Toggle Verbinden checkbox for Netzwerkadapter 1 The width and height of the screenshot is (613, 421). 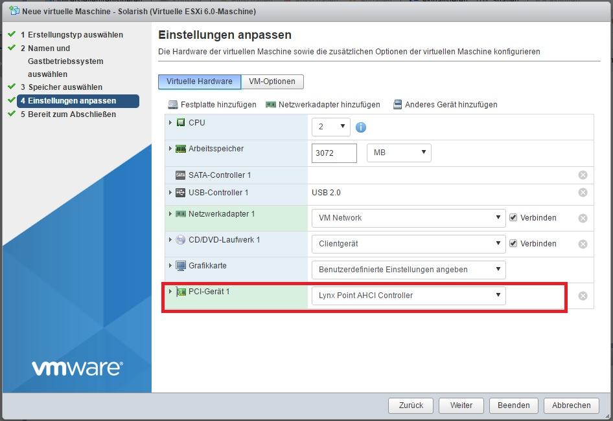coord(513,218)
